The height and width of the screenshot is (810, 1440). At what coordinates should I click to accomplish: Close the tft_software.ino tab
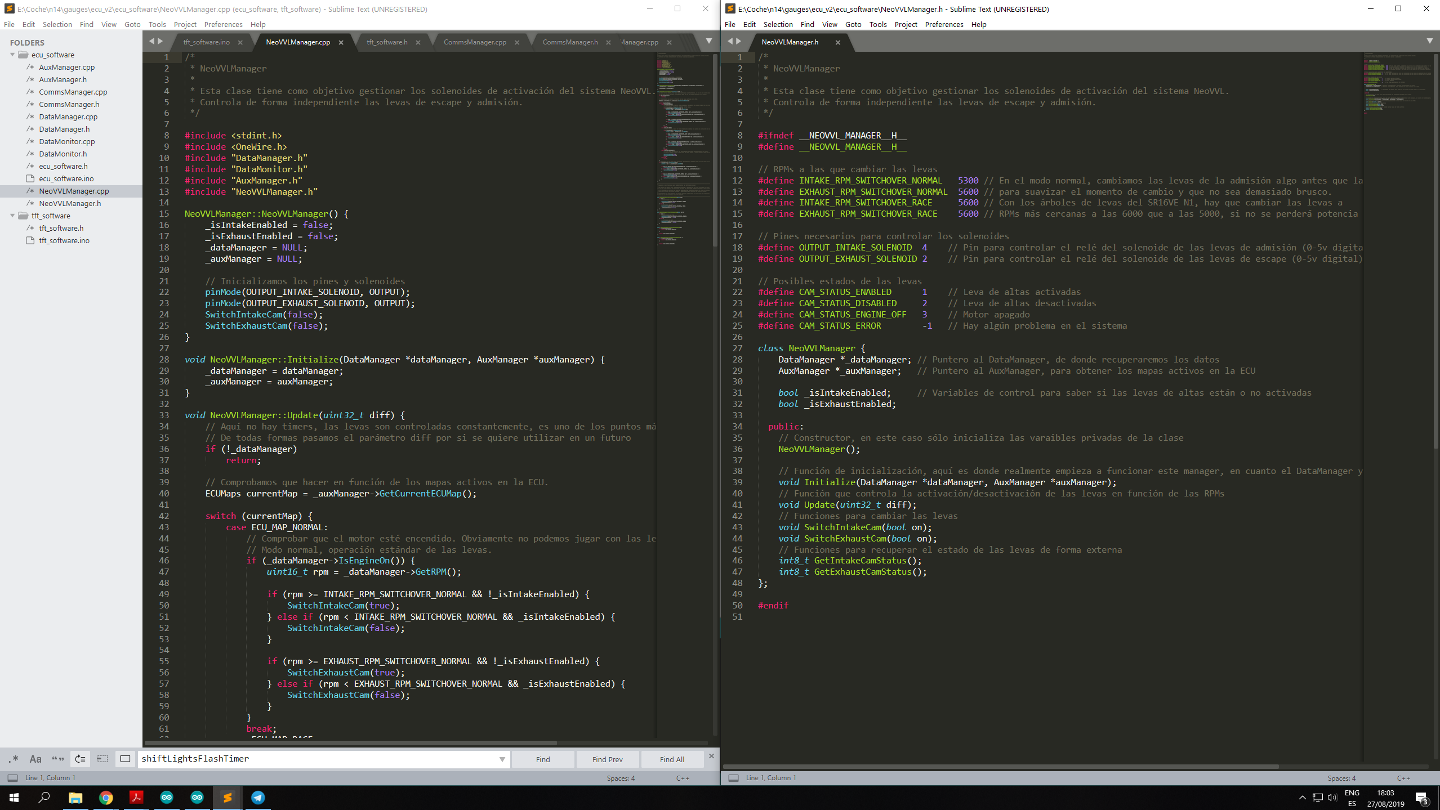240,42
